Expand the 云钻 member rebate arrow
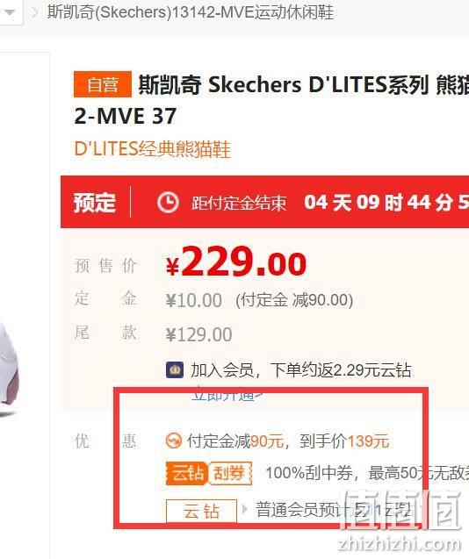The width and height of the screenshot is (469, 559). (x=244, y=509)
